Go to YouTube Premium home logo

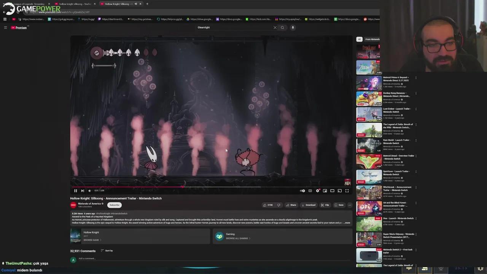(19, 27)
